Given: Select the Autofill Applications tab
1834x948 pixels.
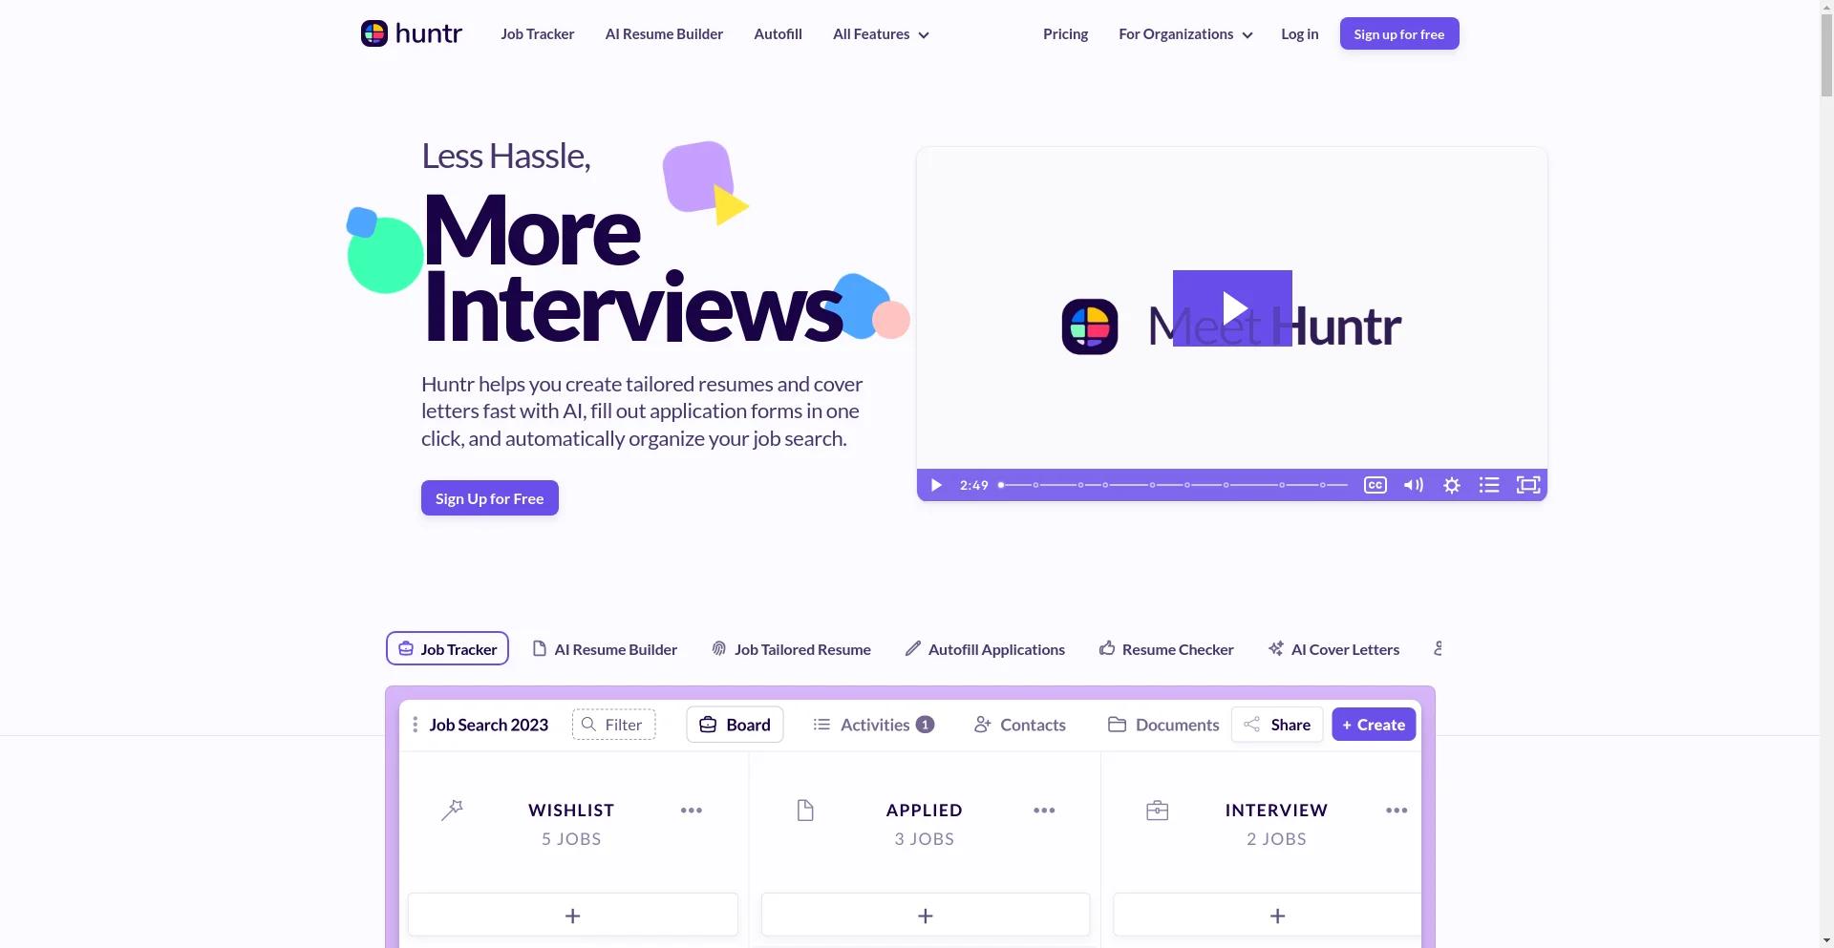Looking at the screenshot, I should click(985, 649).
